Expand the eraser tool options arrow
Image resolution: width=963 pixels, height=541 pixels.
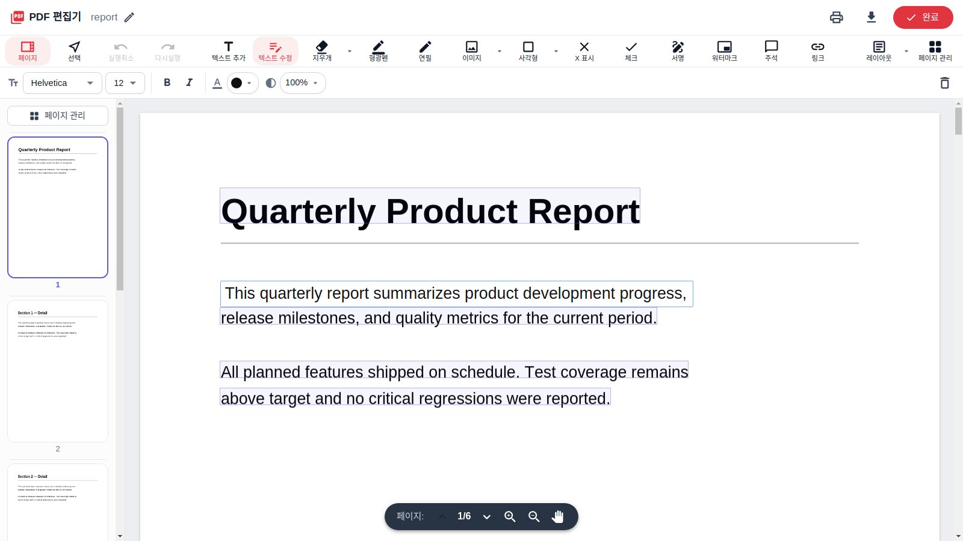[x=350, y=51]
